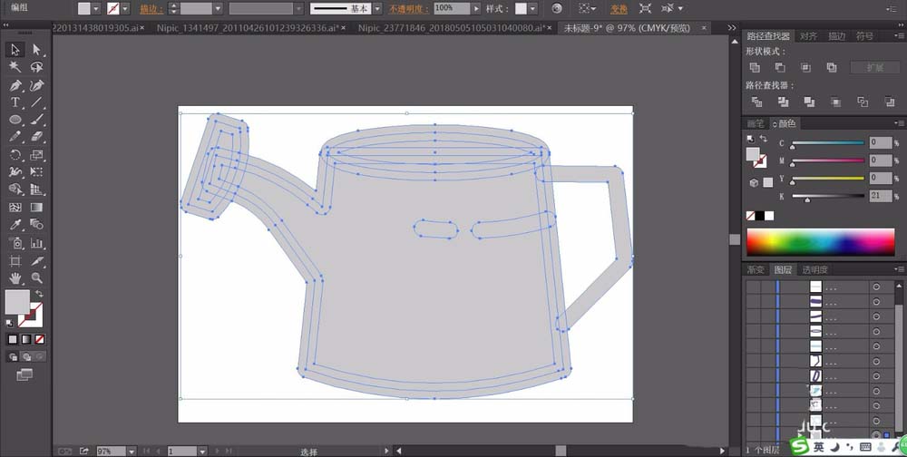
Task: Select the Blend tool
Action: pos(36,225)
